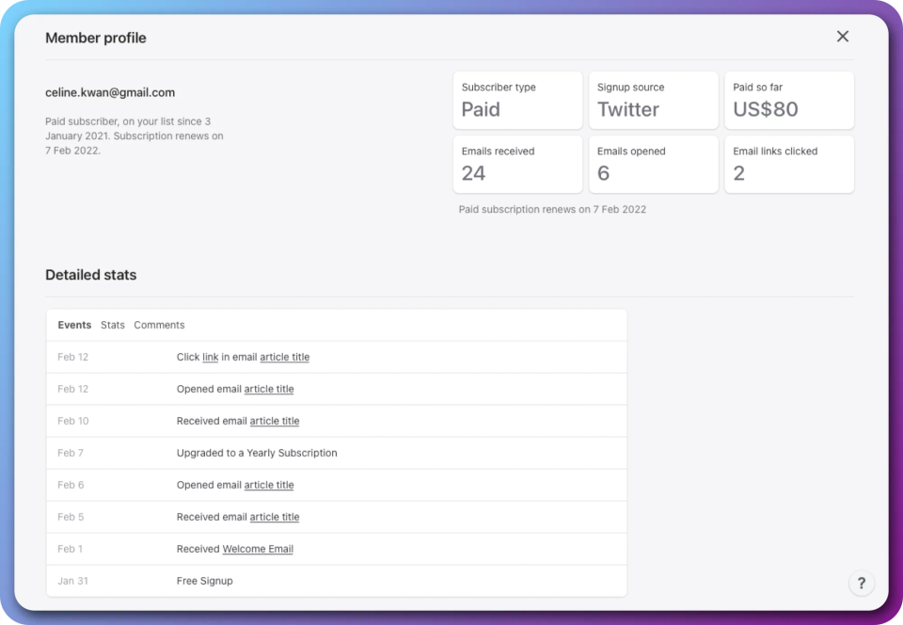The width and height of the screenshot is (903, 625).
Task: Select the Upgraded to a Yearly Subscription event
Action: point(257,454)
